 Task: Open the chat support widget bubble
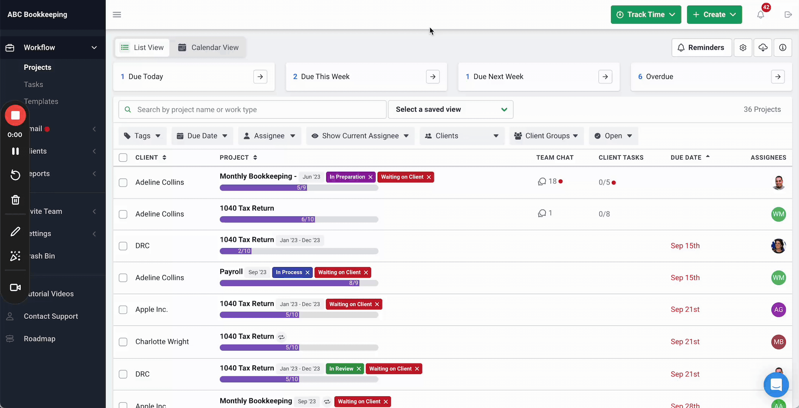(776, 385)
